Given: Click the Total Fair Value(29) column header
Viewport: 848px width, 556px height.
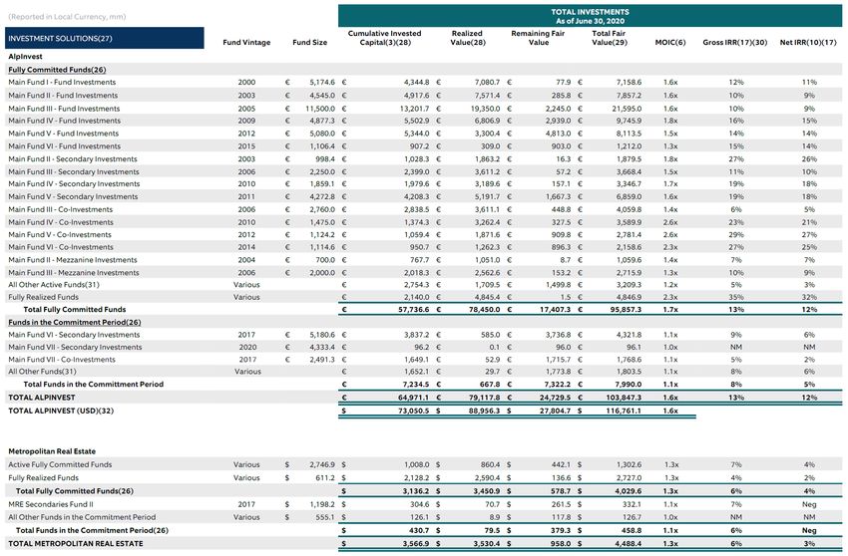Looking at the screenshot, I should pyautogui.click(x=610, y=38).
